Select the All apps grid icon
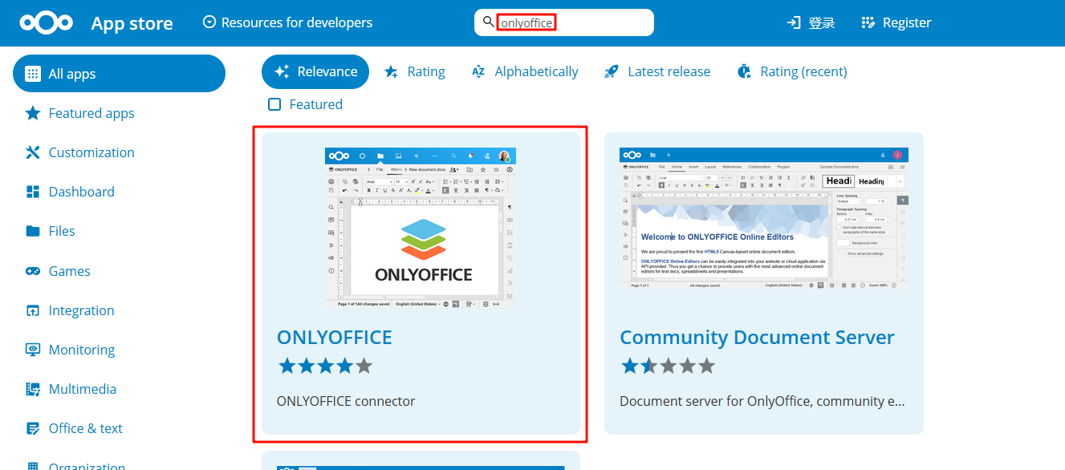Viewport: 1065px width, 470px height. click(33, 74)
